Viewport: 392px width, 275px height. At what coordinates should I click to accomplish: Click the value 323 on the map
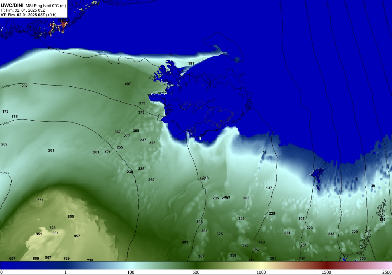[245, 245]
